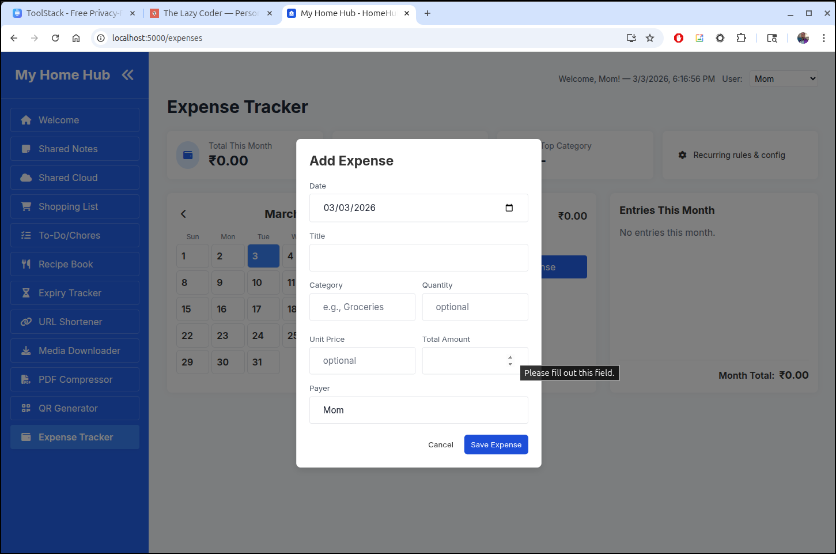Open the Chrome three-dot menu
Viewport: 836px width, 554px height.
coord(824,38)
